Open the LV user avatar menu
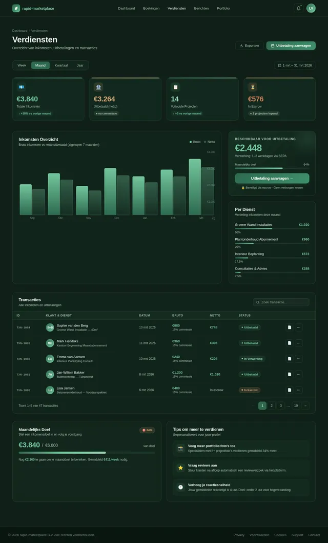 pos(311,8)
